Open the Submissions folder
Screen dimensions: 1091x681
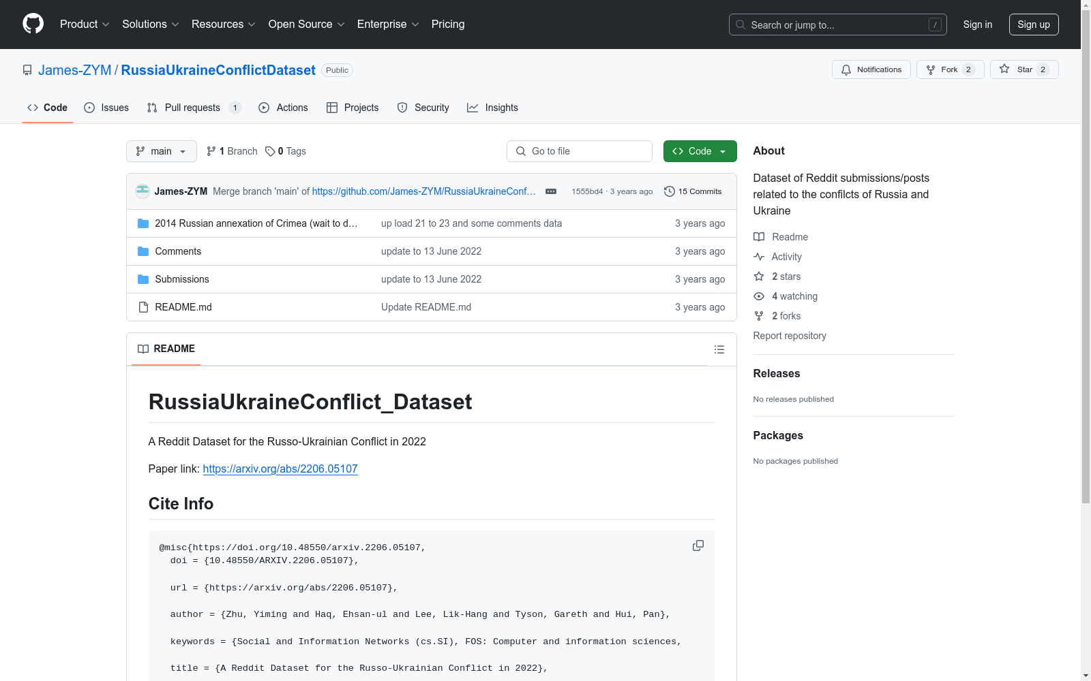(182, 279)
